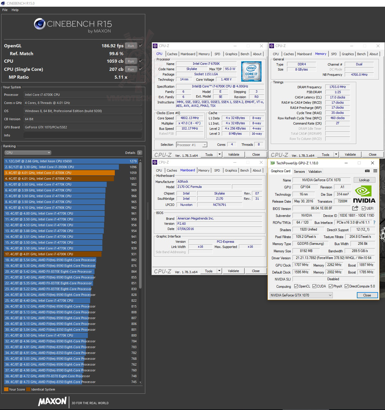Open Tools dropdown arrow in CPU-Z Mainboard window
The image size is (385, 410).
[219, 271]
